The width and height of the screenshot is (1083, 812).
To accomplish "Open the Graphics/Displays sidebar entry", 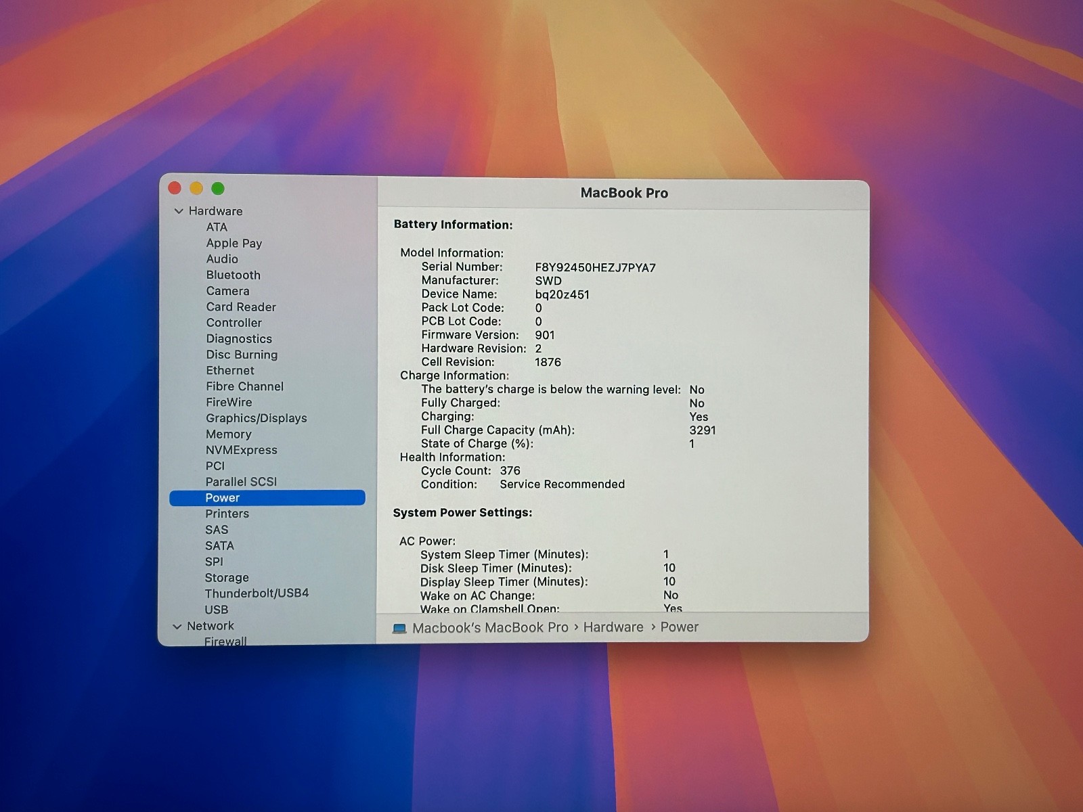I will 256,418.
